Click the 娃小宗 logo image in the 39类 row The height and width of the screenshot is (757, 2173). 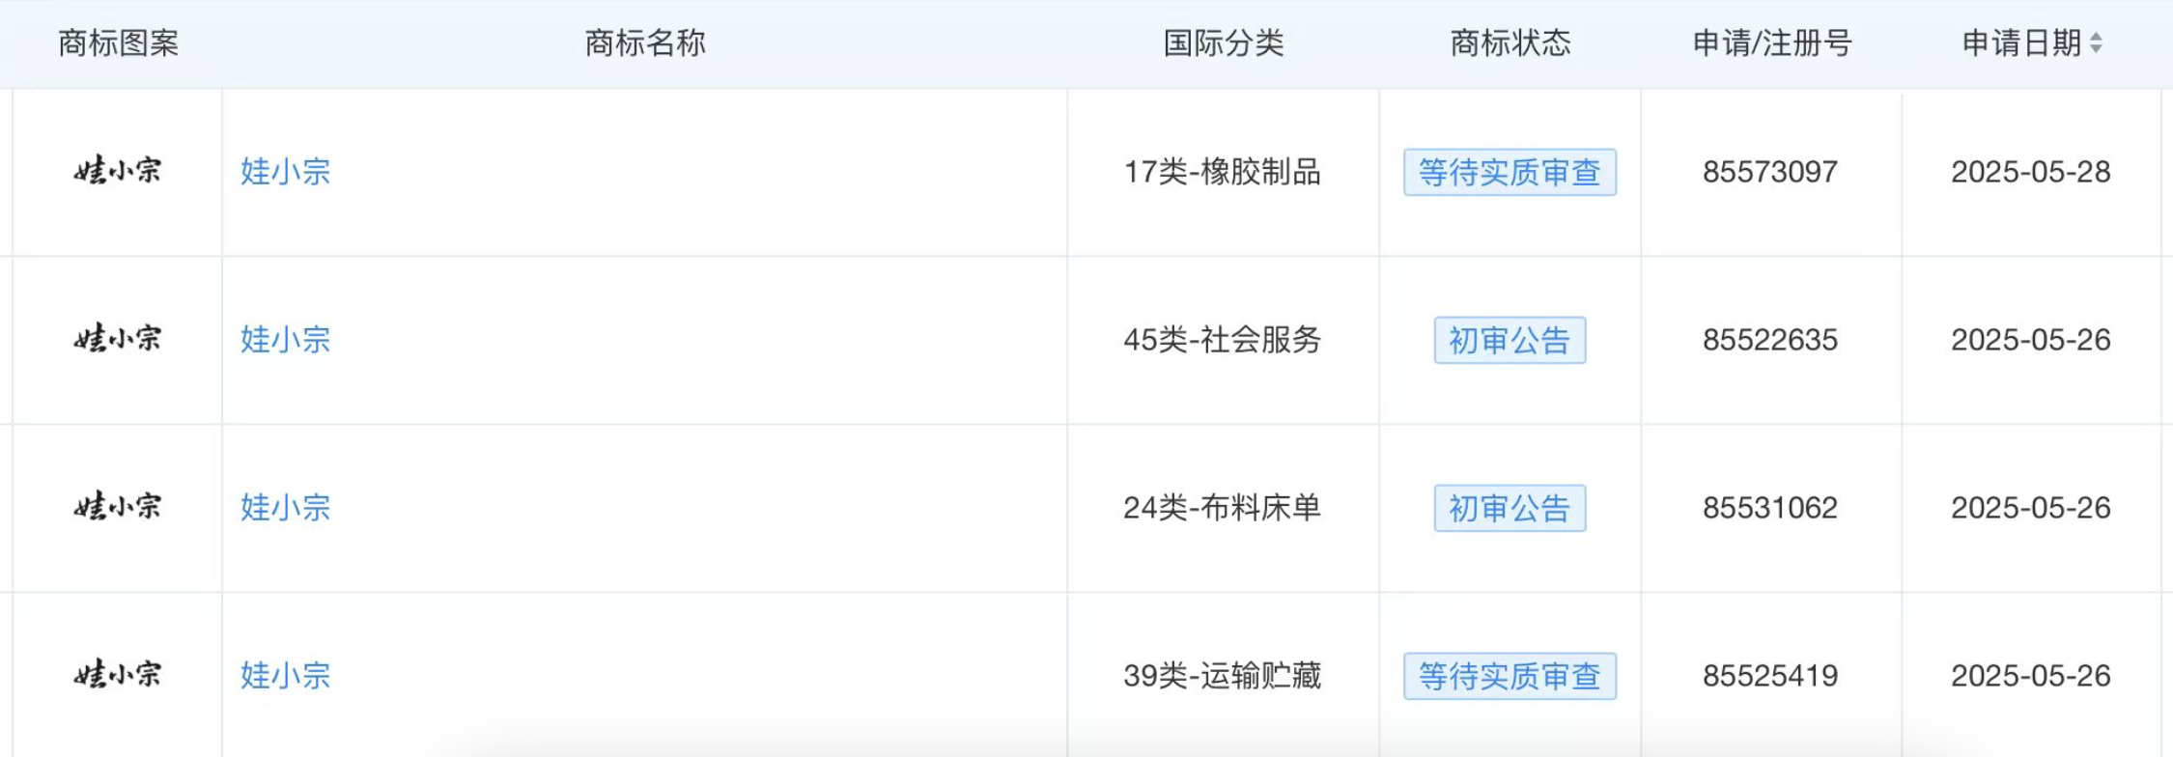pos(118,674)
